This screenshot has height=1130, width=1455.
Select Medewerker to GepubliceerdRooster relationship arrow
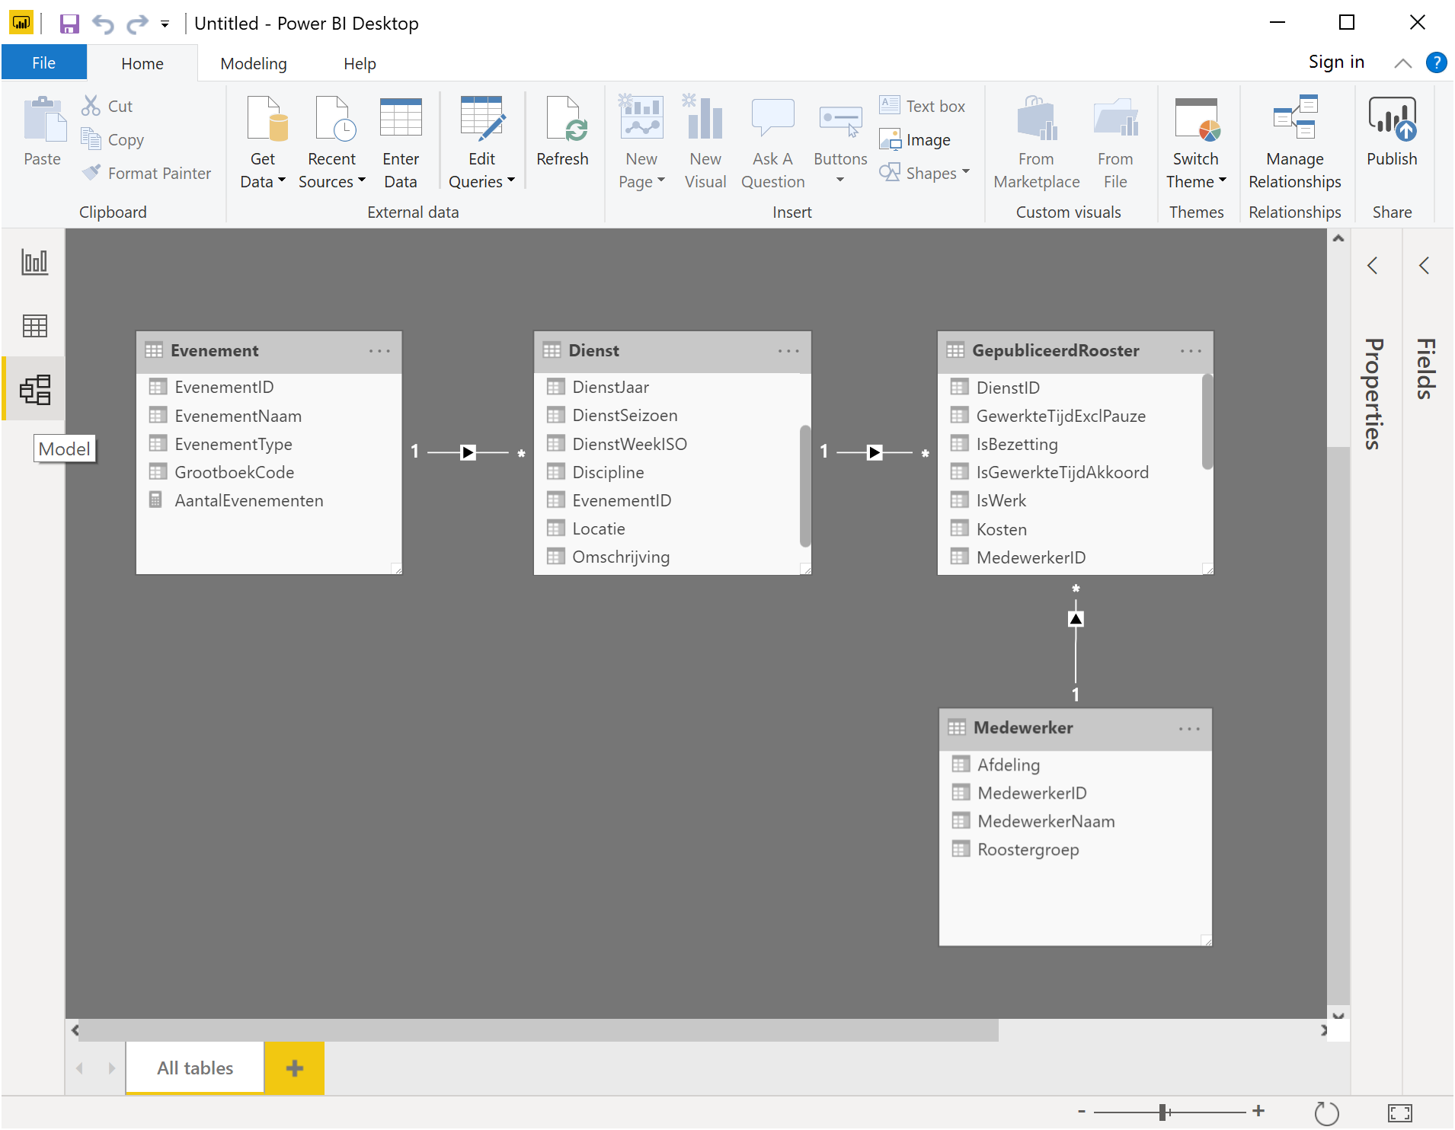(1076, 618)
